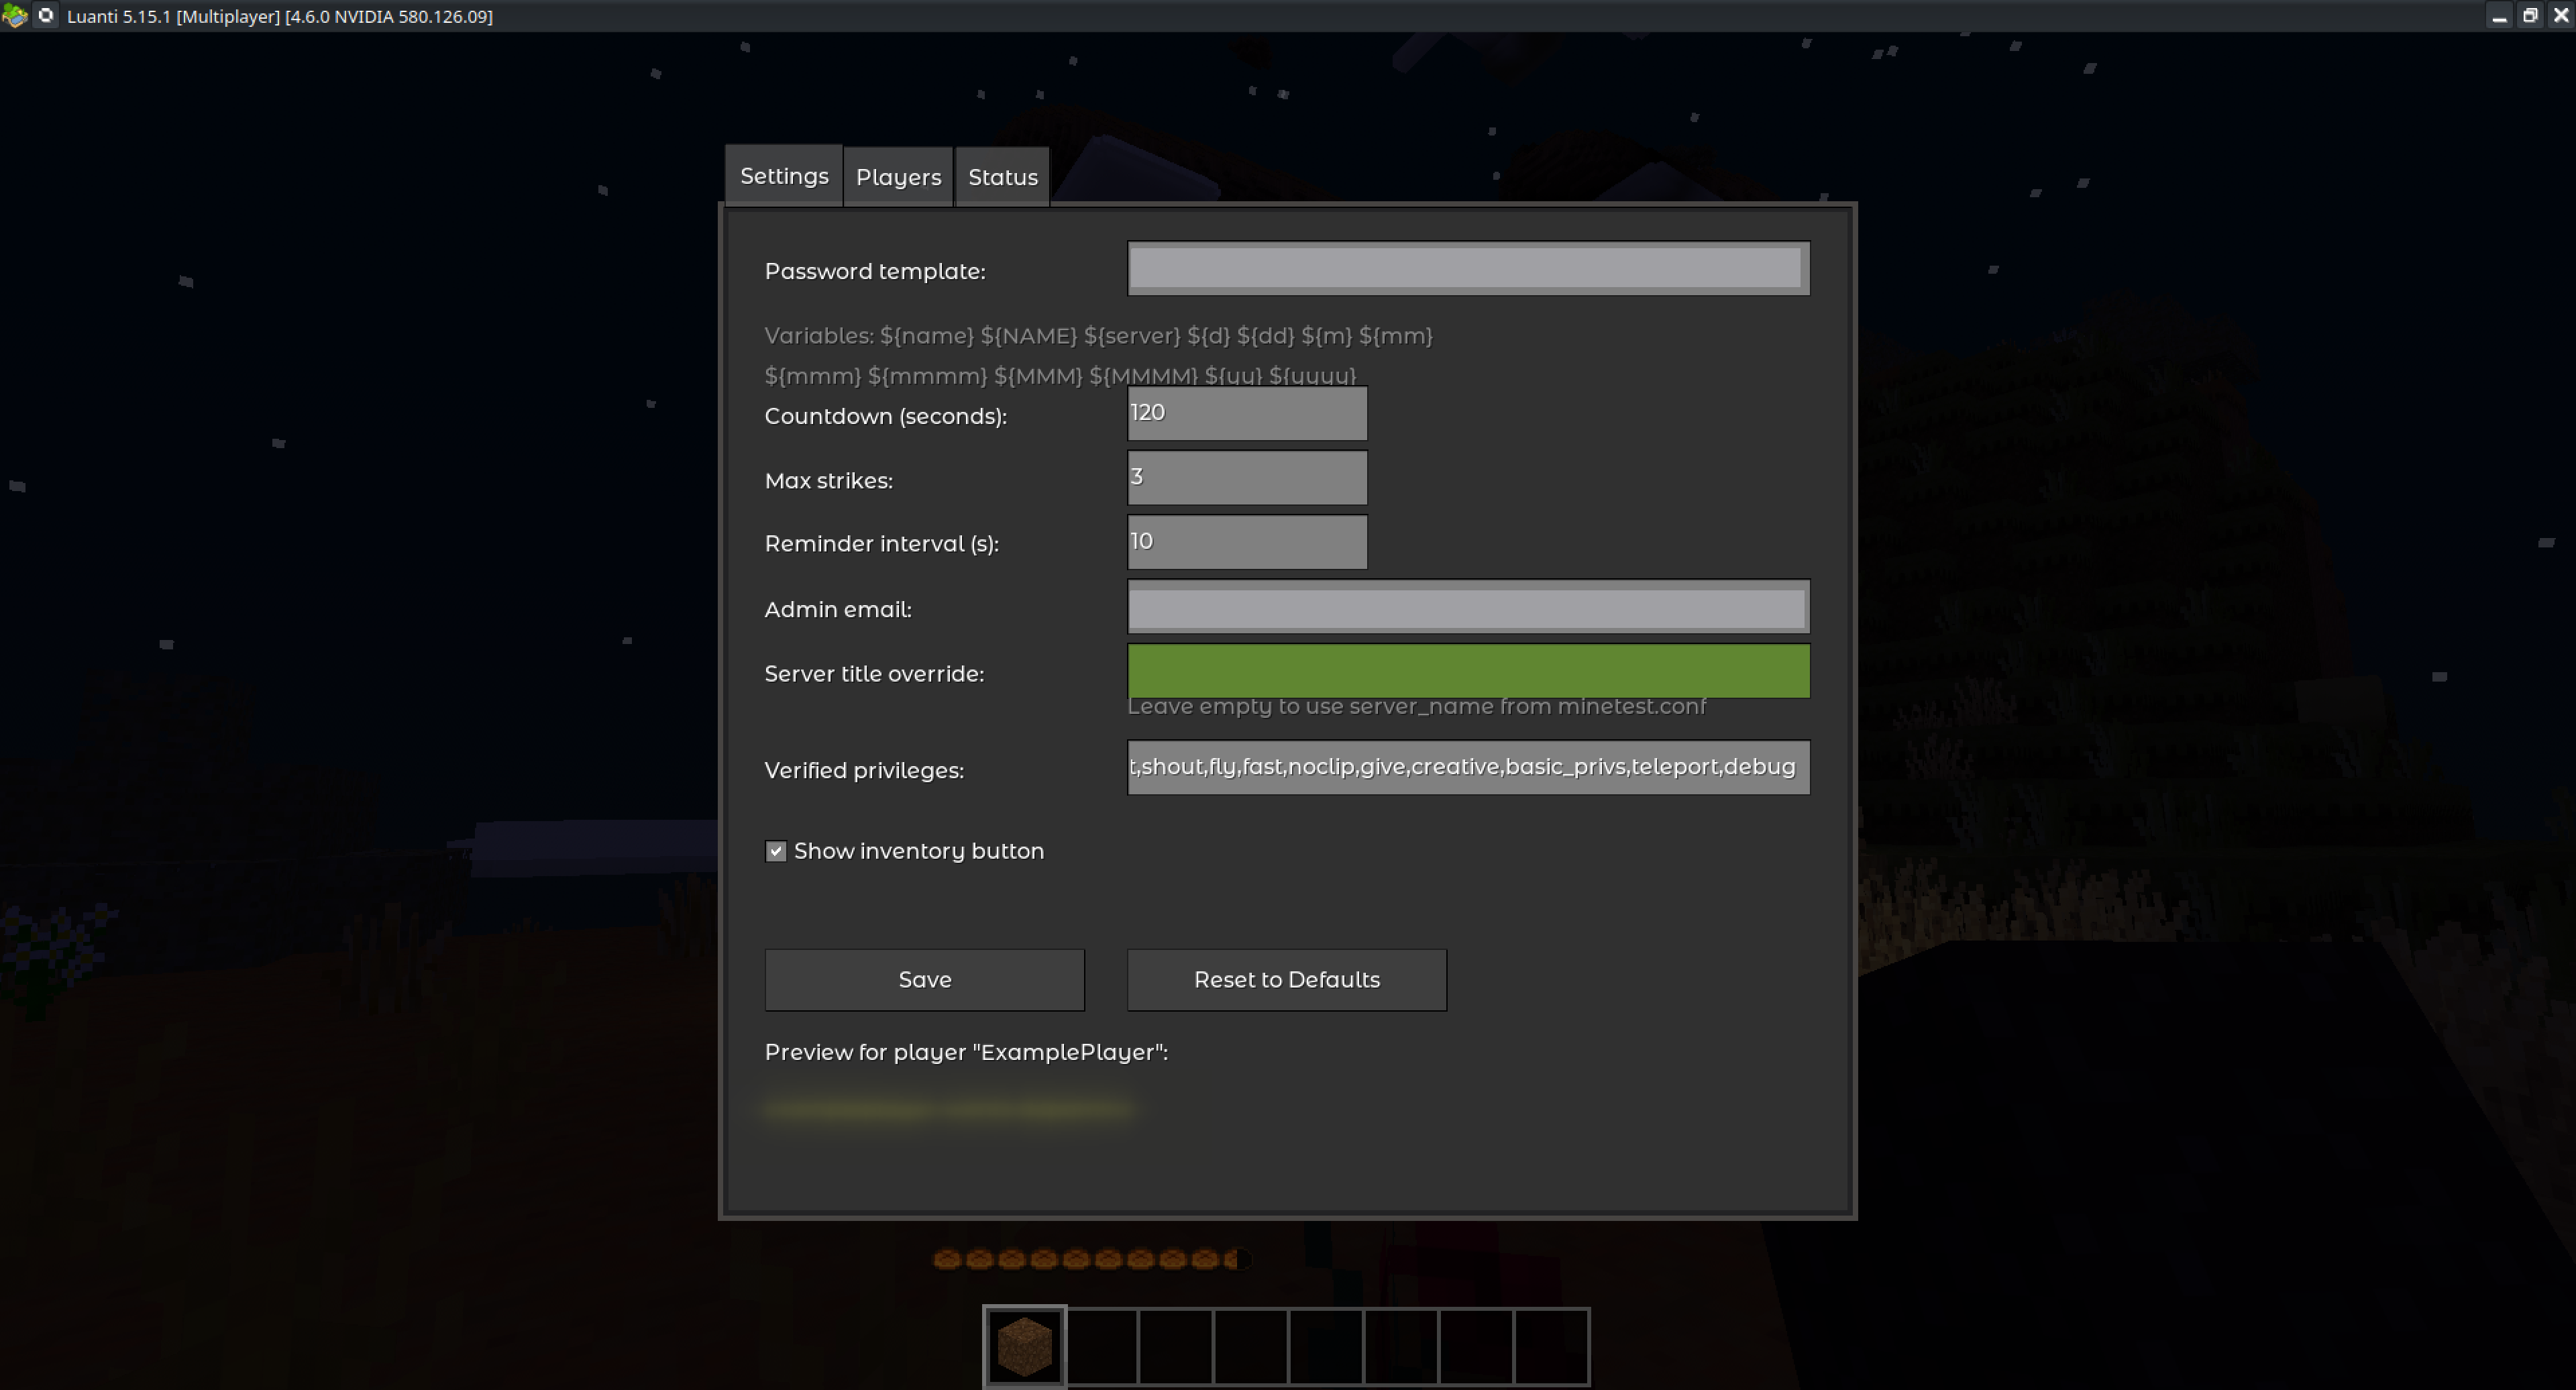Click the Countdown seconds field

[x=1246, y=413]
